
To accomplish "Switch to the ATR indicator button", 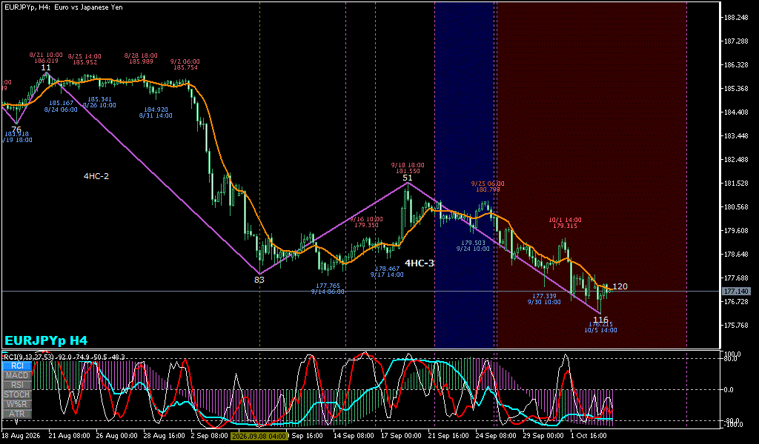I will (17, 414).
